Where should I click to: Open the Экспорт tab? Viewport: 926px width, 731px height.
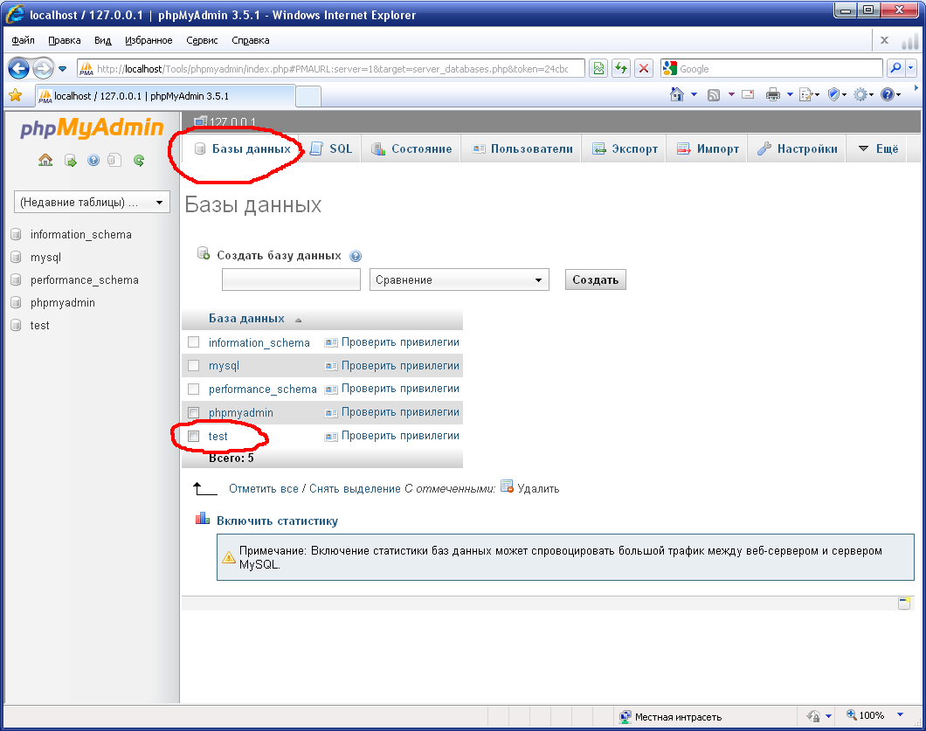point(625,148)
